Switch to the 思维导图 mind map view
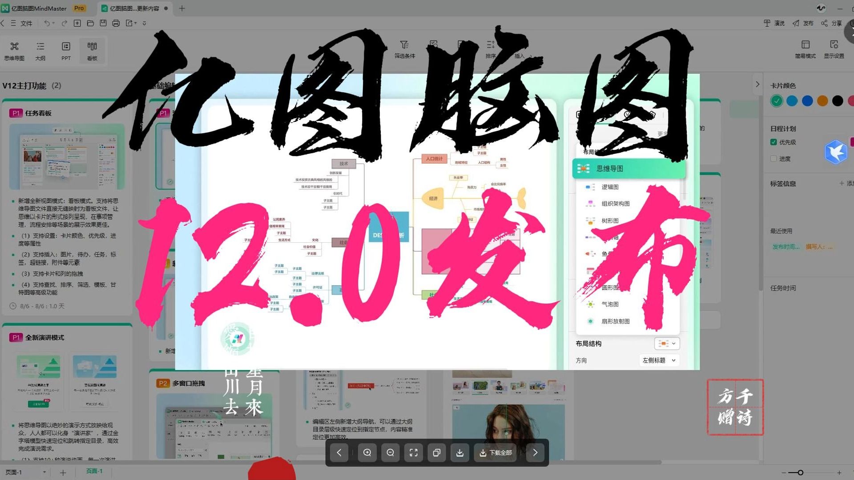Image resolution: width=854 pixels, height=480 pixels. tap(14, 51)
